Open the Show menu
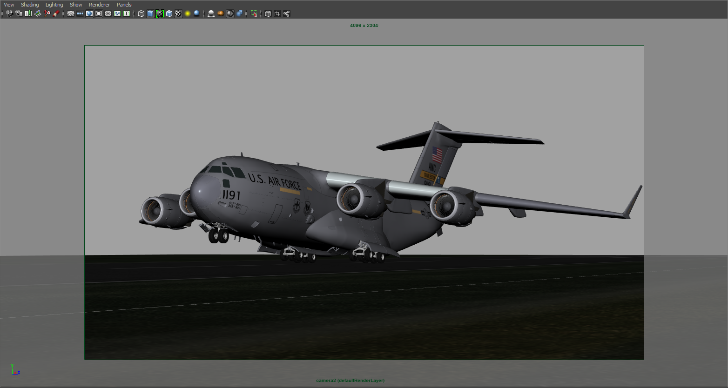Screen dimensions: 728x388 (x=76, y=5)
